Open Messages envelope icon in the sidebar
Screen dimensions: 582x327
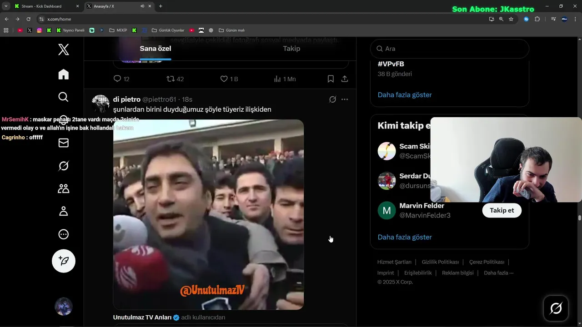pos(64,143)
